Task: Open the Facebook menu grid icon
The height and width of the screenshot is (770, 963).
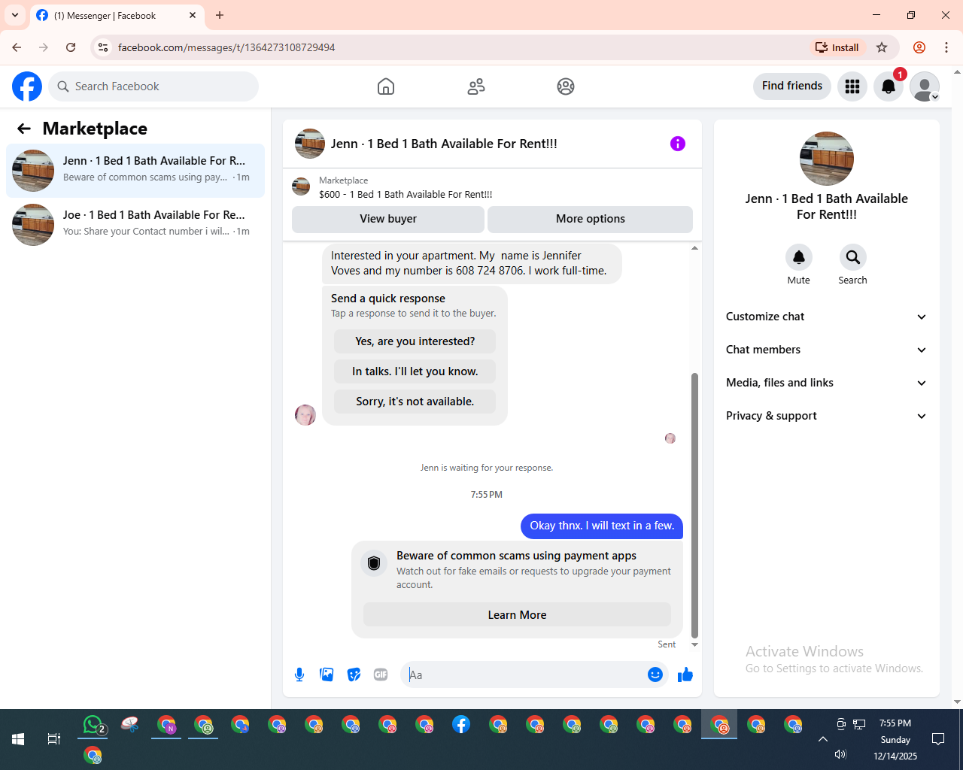Action: coord(852,86)
